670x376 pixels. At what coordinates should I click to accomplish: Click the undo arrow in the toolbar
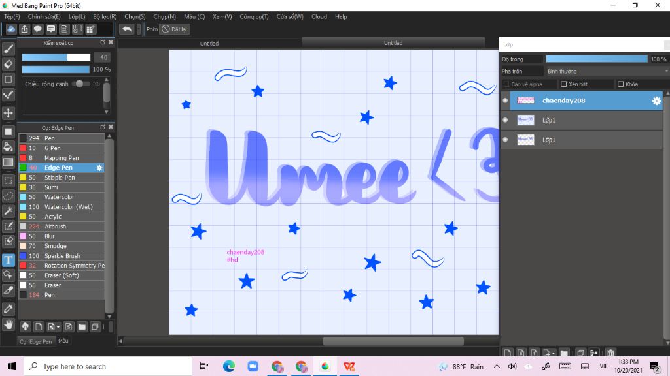(126, 29)
